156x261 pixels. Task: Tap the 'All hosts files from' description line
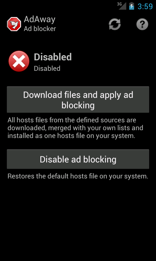[x=72, y=120]
